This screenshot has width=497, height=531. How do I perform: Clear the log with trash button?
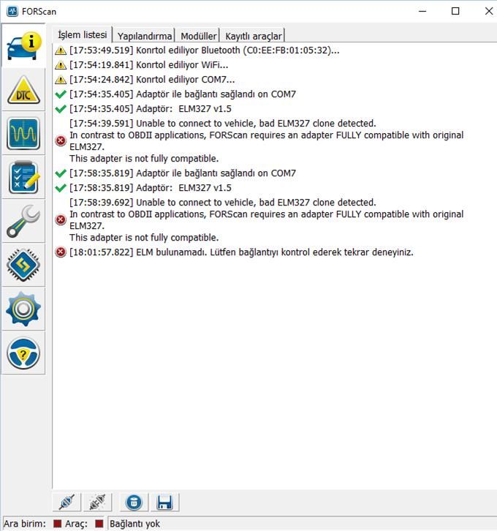134,502
